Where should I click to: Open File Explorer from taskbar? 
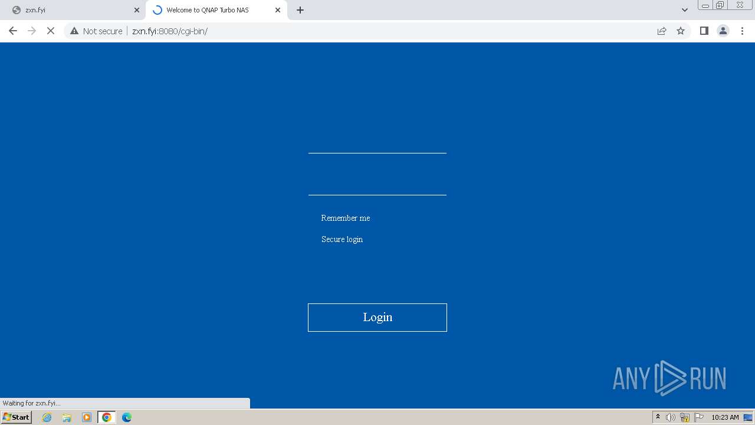[67, 417]
